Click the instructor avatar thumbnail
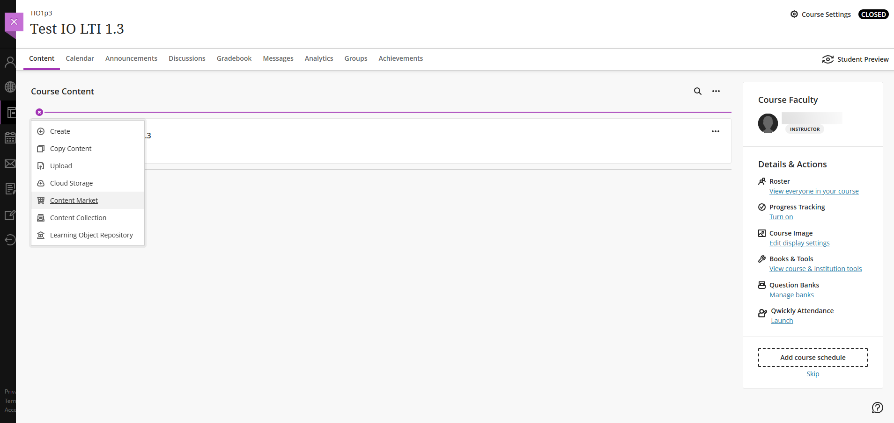This screenshot has height=423, width=894. [768, 123]
